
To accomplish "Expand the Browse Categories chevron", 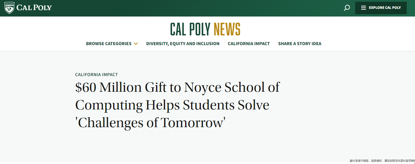I will pyautogui.click(x=136, y=44).
